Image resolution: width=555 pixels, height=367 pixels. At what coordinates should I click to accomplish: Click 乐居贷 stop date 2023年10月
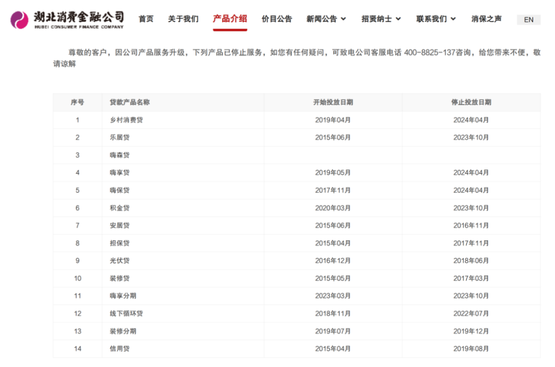coord(471,137)
